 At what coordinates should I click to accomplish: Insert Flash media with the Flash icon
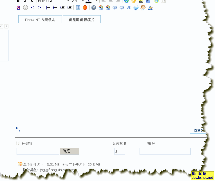tap(94, 8)
